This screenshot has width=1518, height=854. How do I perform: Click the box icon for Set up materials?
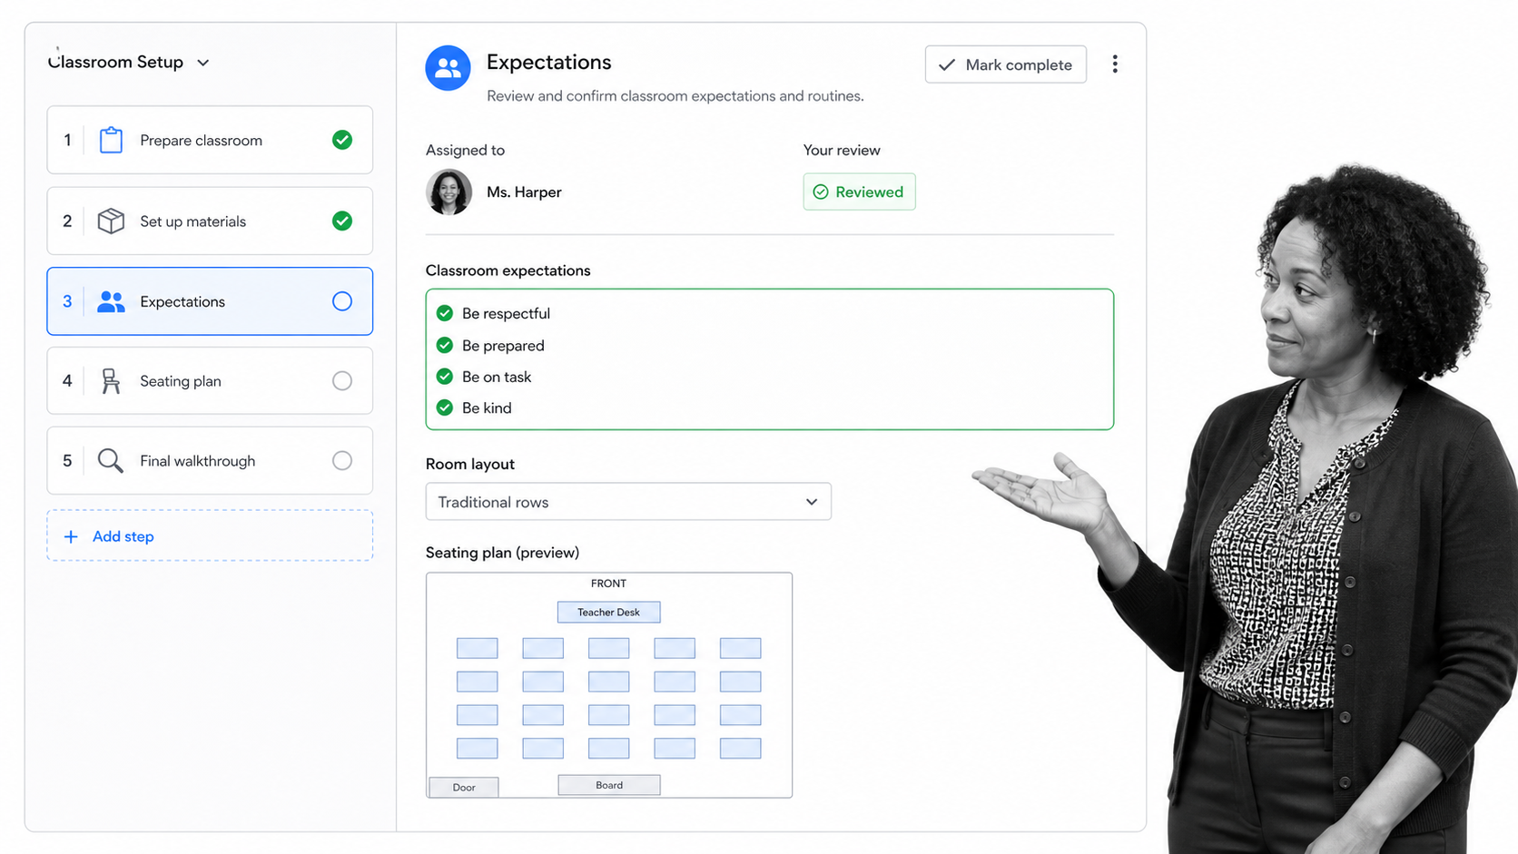(111, 221)
